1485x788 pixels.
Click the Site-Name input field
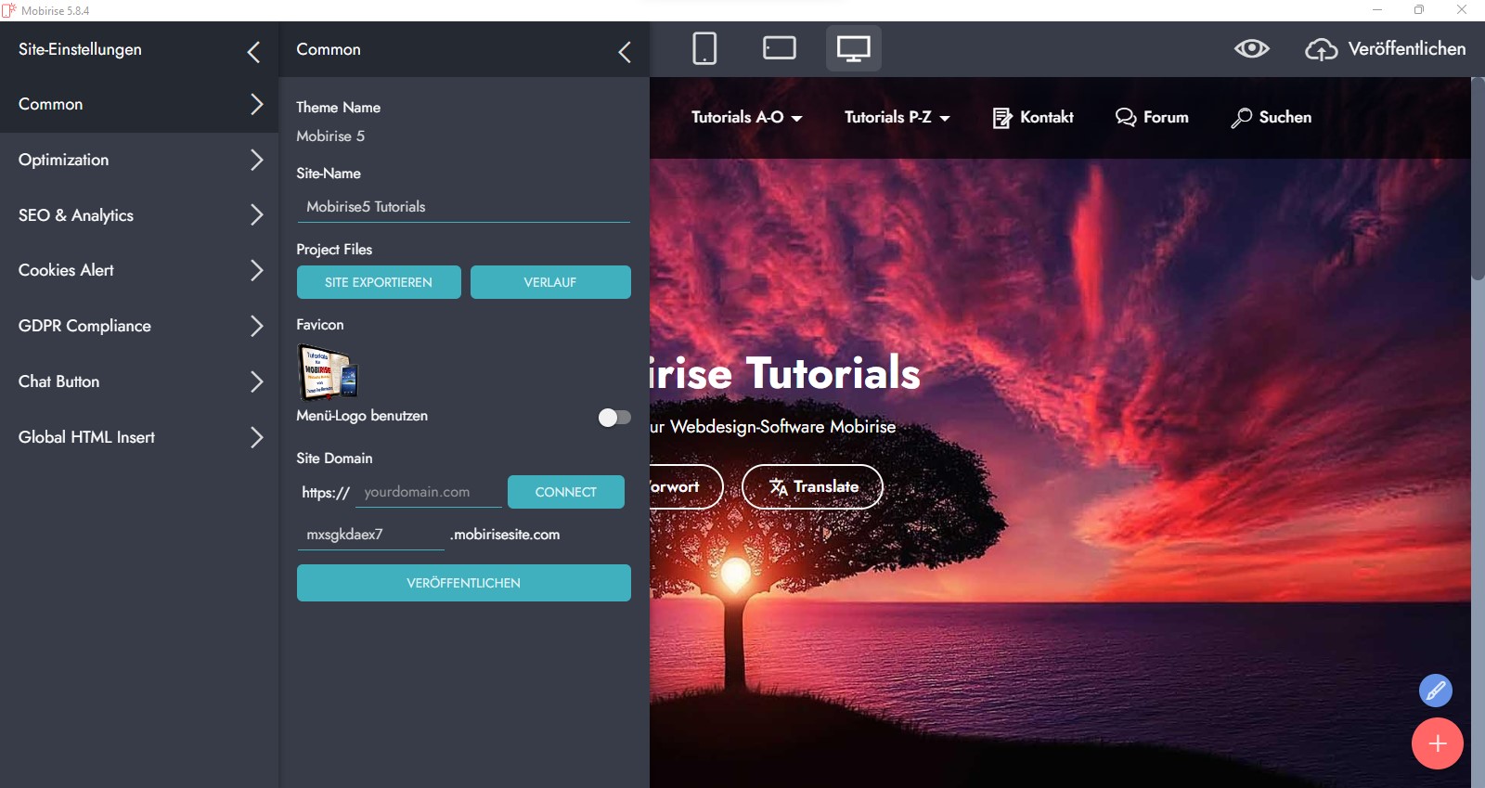coord(463,207)
